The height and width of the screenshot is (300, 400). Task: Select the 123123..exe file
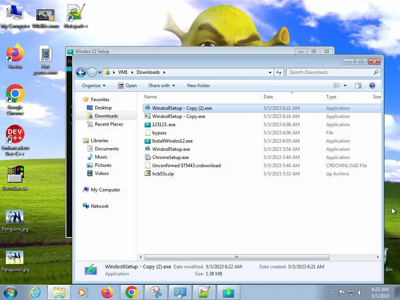(x=262, y=125)
